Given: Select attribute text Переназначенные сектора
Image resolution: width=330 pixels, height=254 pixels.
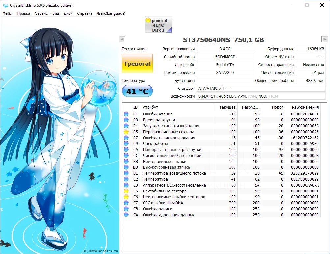Looking at the screenshot, I should (168, 132).
